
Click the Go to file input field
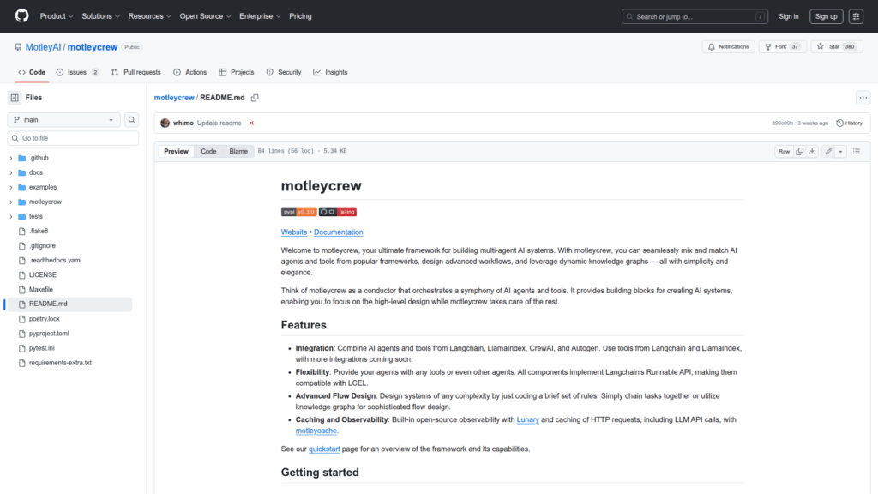[73, 138]
